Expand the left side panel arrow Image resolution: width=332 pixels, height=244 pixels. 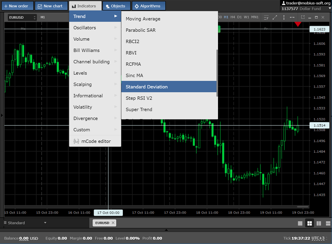point(2,116)
